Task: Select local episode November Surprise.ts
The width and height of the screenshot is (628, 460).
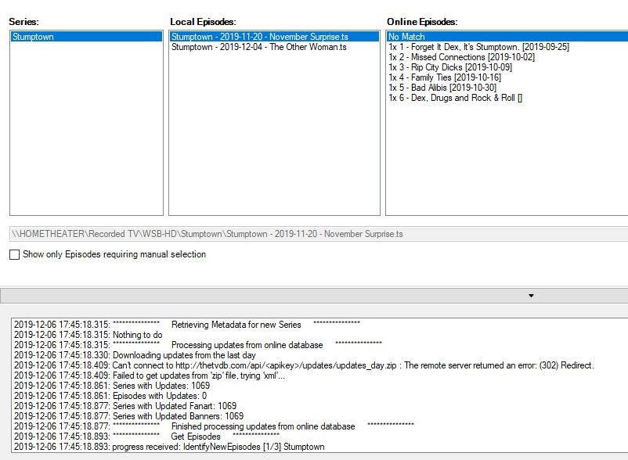Action: click(x=259, y=37)
